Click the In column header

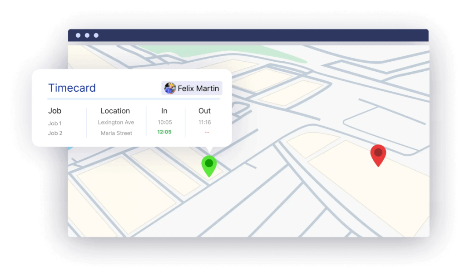click(164, 111)
